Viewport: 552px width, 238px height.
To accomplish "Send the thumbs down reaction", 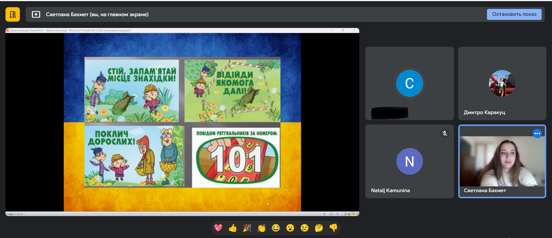I will (x=333, y=228).
